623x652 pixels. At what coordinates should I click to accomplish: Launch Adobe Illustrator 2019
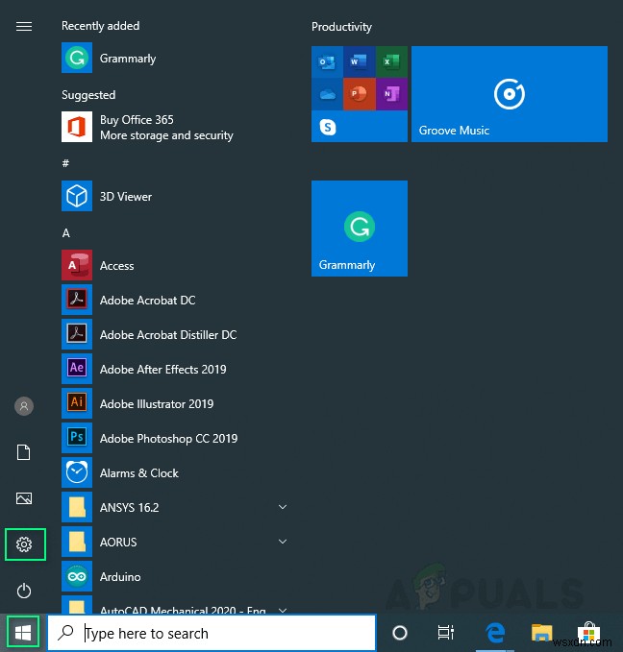click(137, 403)
